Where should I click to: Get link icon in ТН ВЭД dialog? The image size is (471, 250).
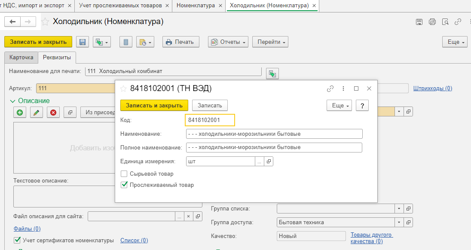pyautogui.click(x=330, y=88)
